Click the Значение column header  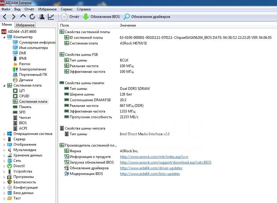pyautogui.click(x=197, y=25)
